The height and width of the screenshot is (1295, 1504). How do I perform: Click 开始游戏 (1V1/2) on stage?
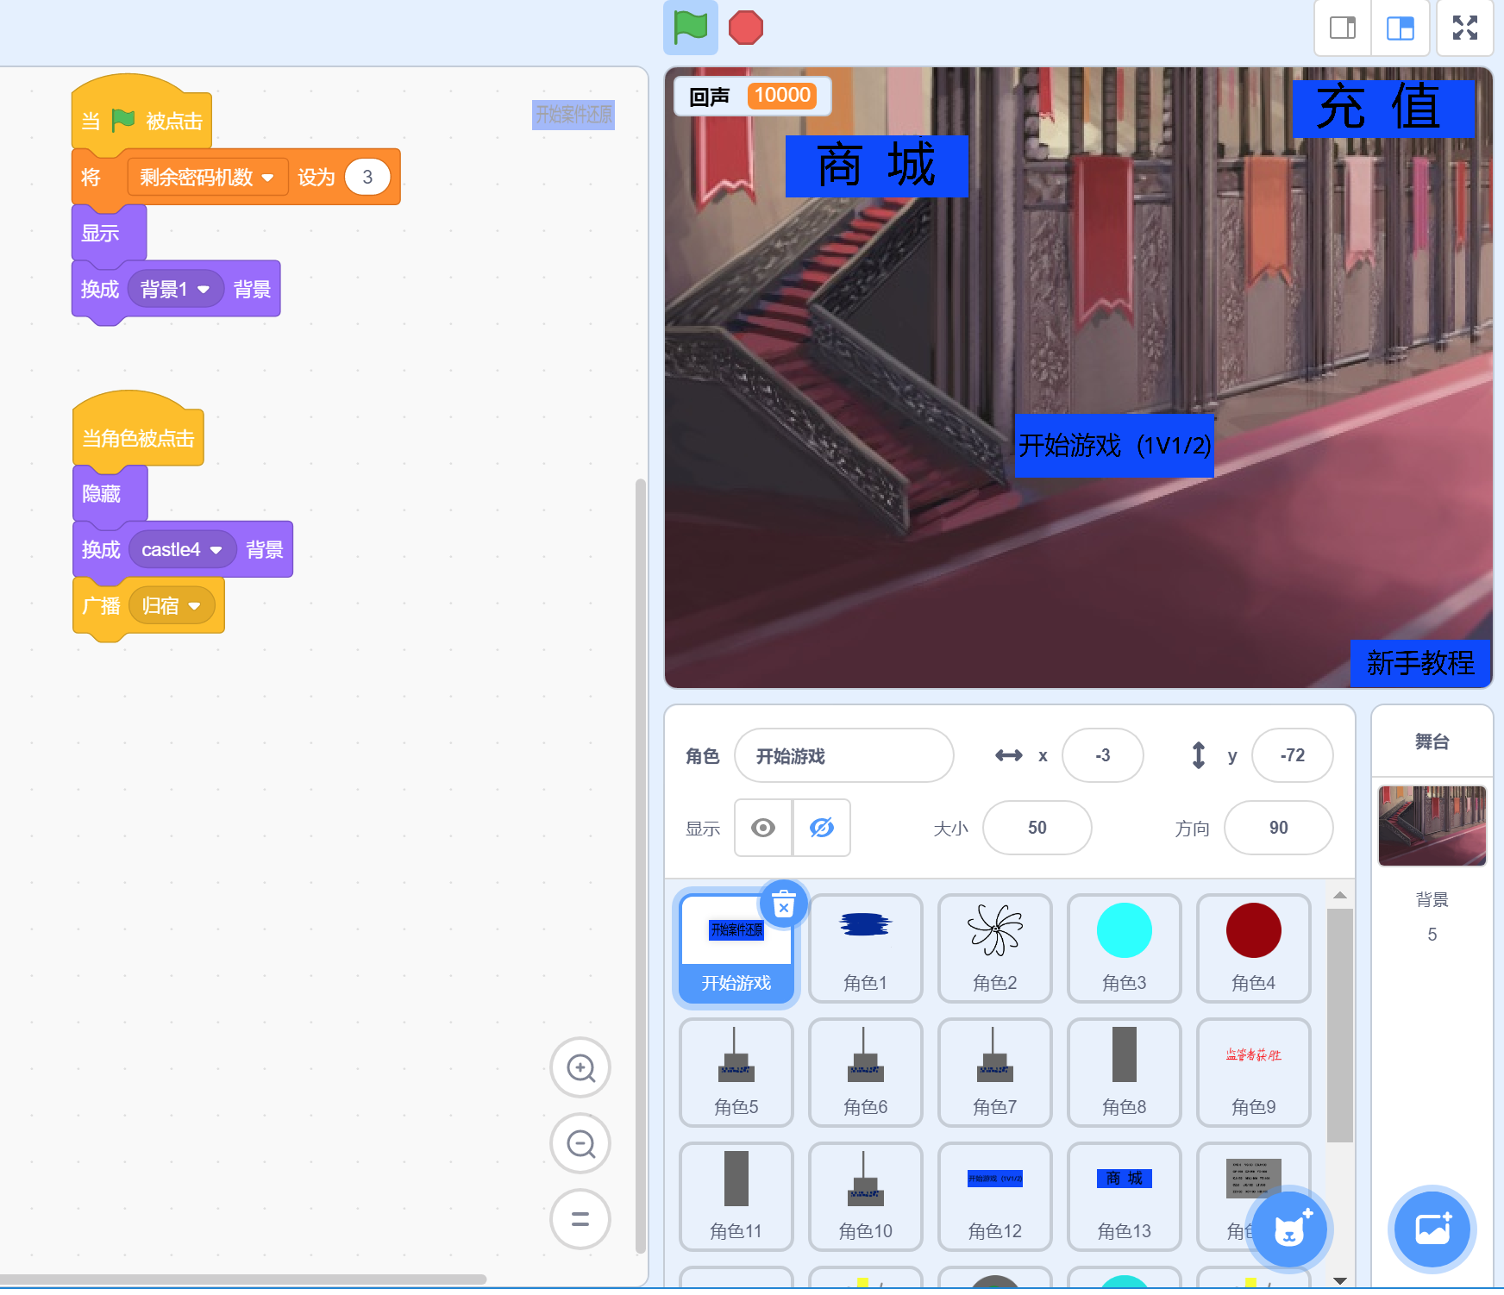(x=1114, y=445)
